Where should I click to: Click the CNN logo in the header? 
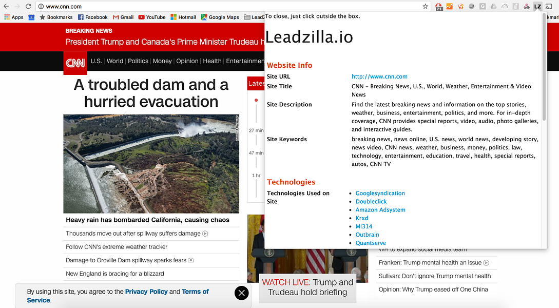75,63
